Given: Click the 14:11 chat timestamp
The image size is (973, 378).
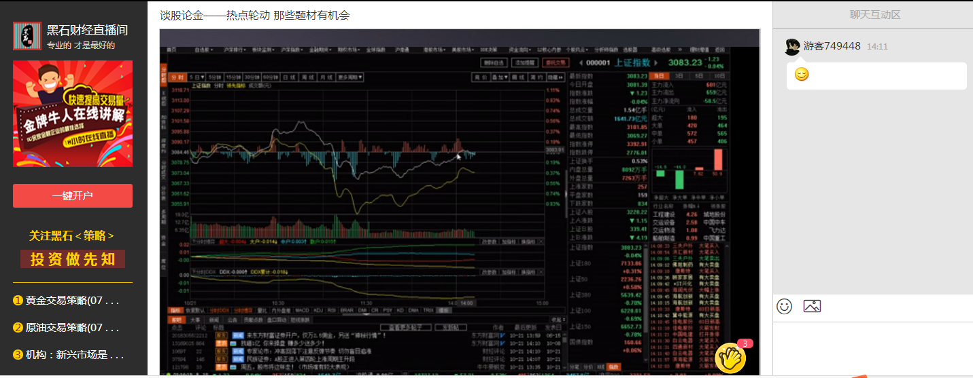Looking at the screenshot, I should tap(877, 47).
